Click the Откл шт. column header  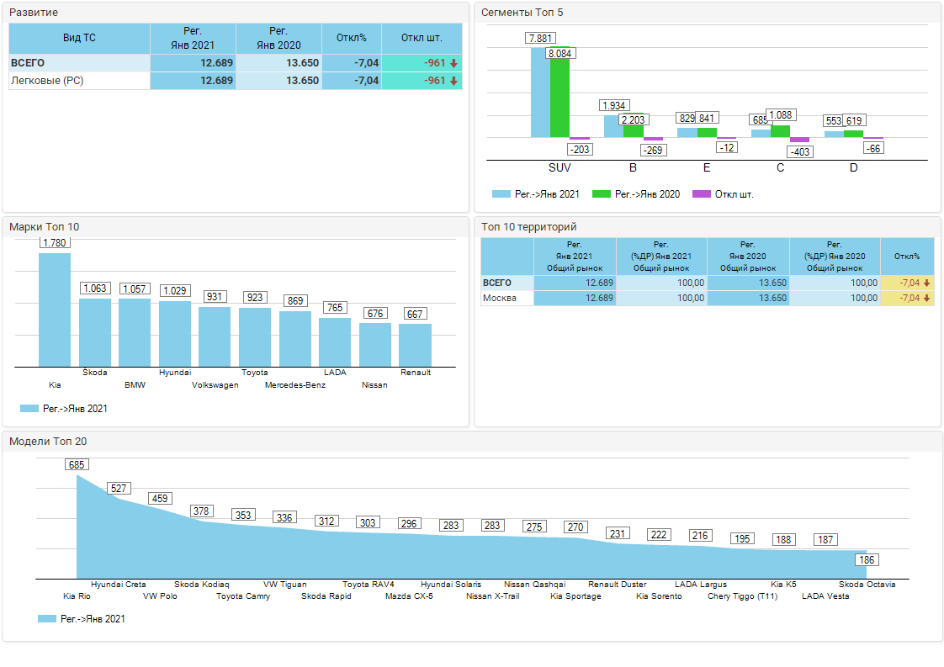422,38
